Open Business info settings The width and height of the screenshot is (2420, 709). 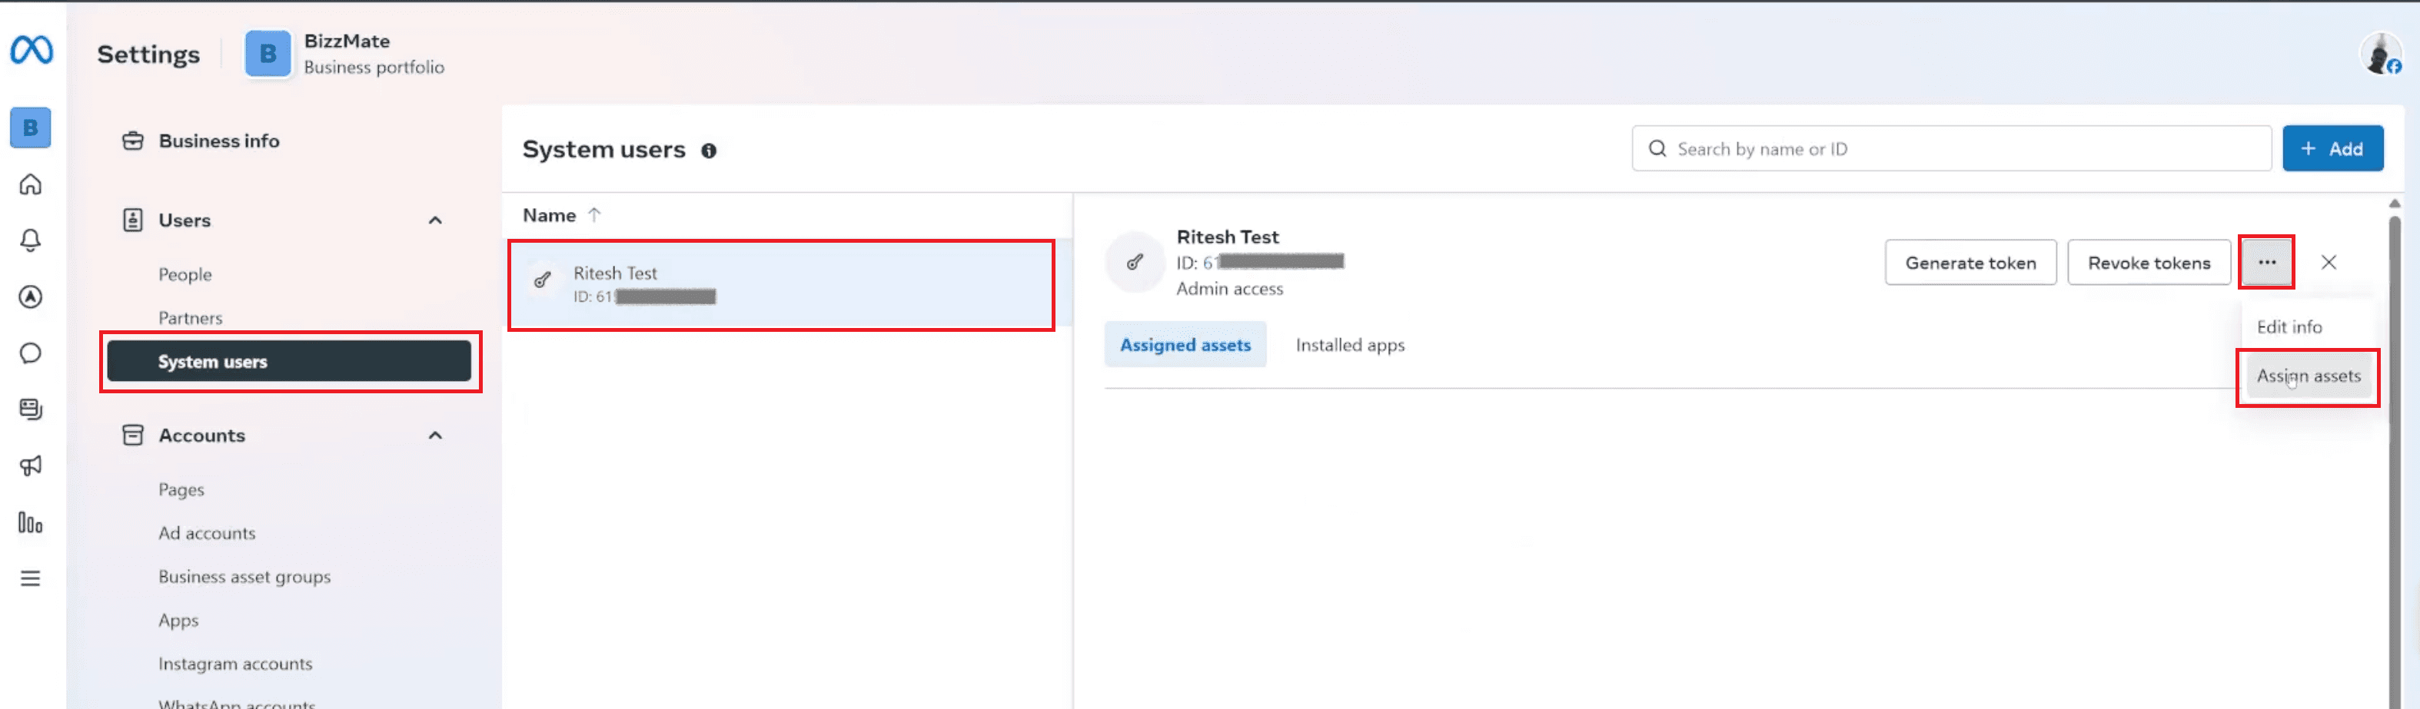218,141
